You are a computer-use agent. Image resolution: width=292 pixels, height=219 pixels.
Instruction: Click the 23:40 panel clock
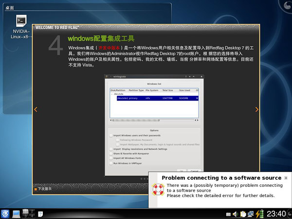pyautogui.click(x=276, y=214)
